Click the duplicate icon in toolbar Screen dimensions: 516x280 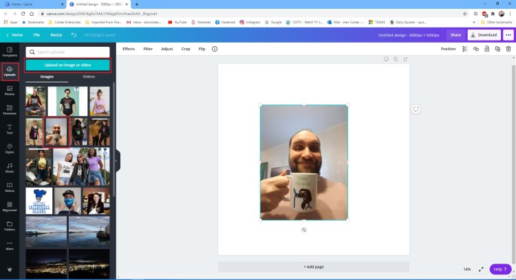(497, 49)
